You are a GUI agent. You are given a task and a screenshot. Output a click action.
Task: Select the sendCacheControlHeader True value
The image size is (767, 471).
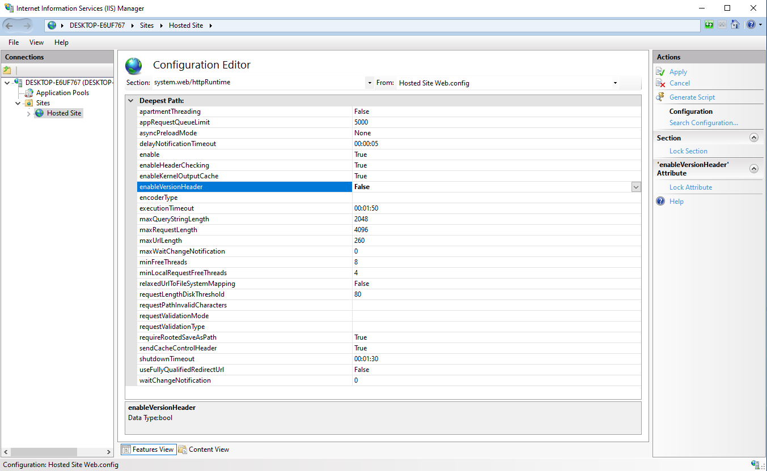[x=363, y=348]
